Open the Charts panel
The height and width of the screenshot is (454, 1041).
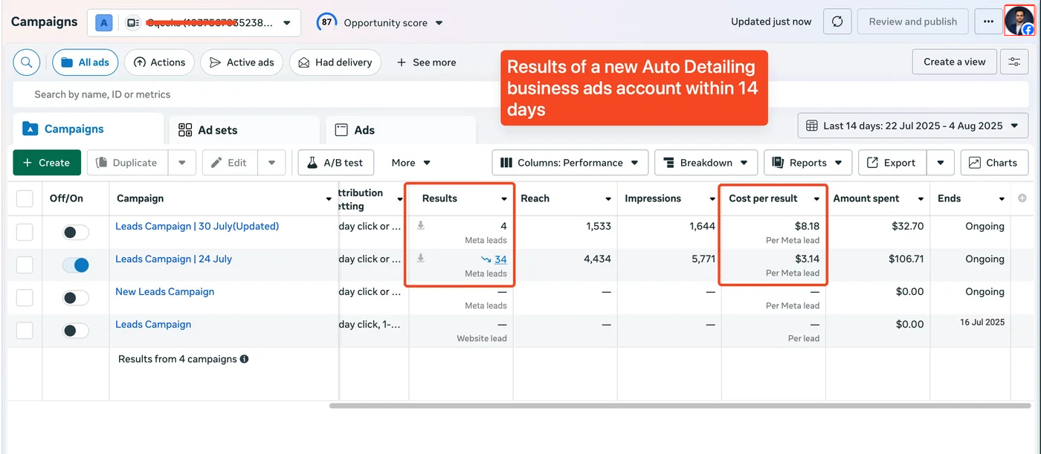[994, 163]
